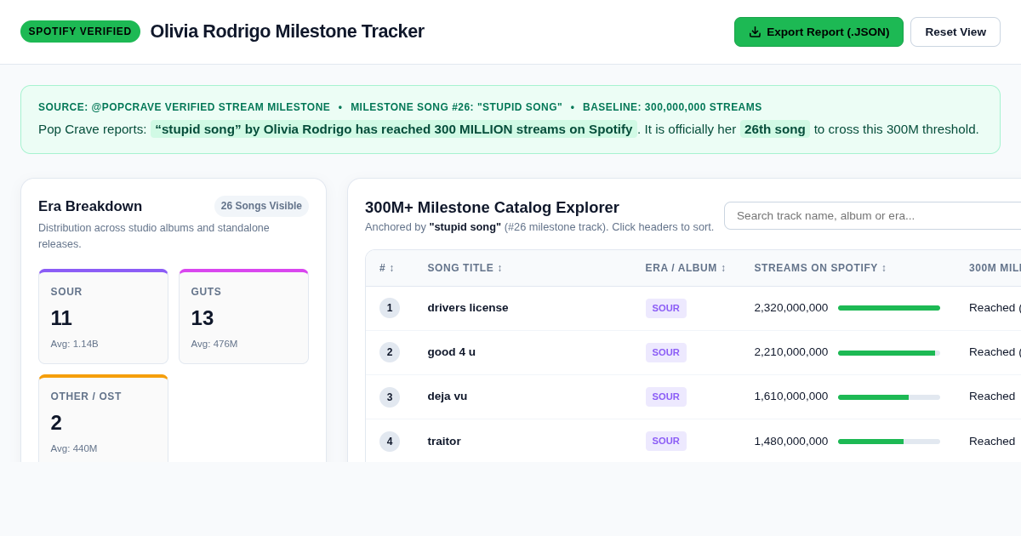Screen dimensions: 1021x536
Task: Click the download icon in Export Report
Action: point(755,31)
